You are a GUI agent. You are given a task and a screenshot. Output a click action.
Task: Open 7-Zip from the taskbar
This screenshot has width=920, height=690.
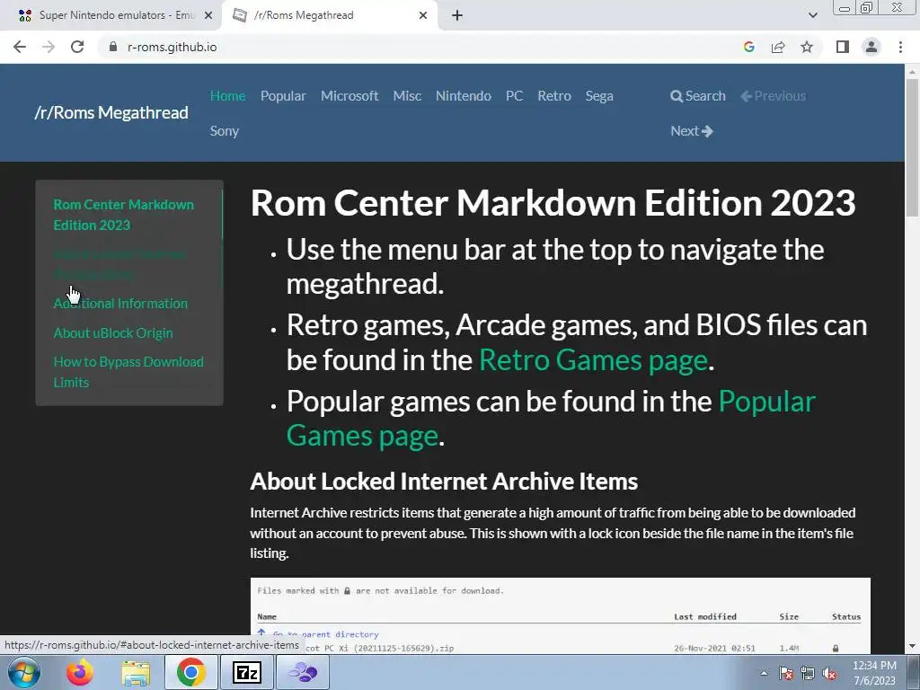tap(246, 672)
